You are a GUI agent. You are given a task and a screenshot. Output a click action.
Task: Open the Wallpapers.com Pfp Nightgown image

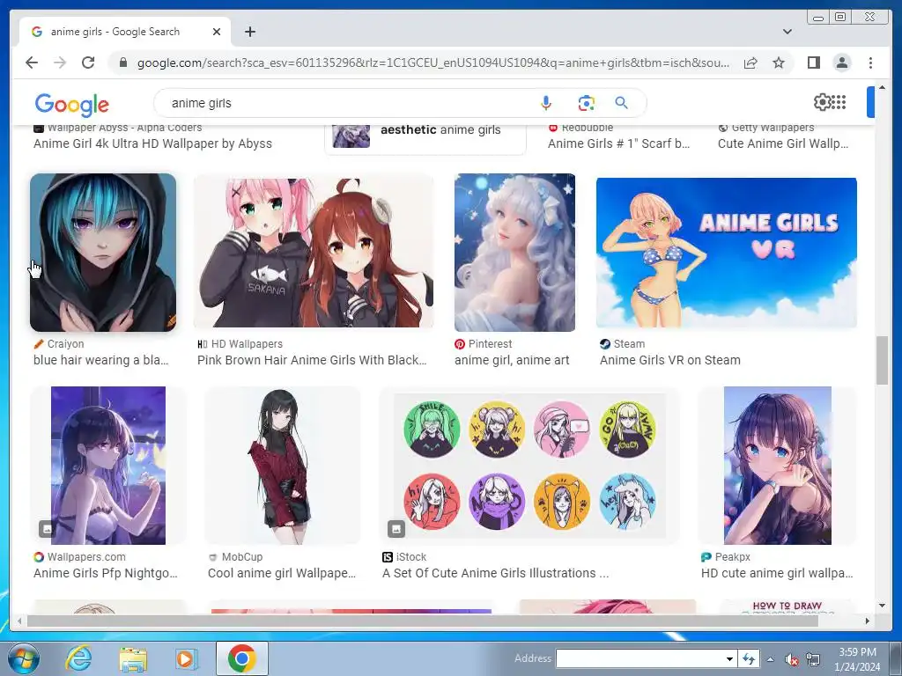pos(108,466)
